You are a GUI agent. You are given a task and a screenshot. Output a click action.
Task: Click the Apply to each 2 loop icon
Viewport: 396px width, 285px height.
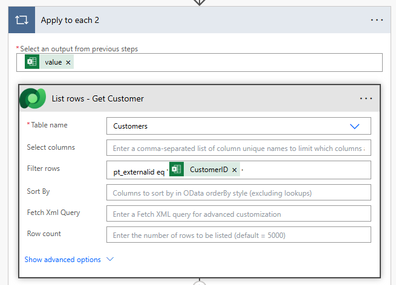(21, 20)
